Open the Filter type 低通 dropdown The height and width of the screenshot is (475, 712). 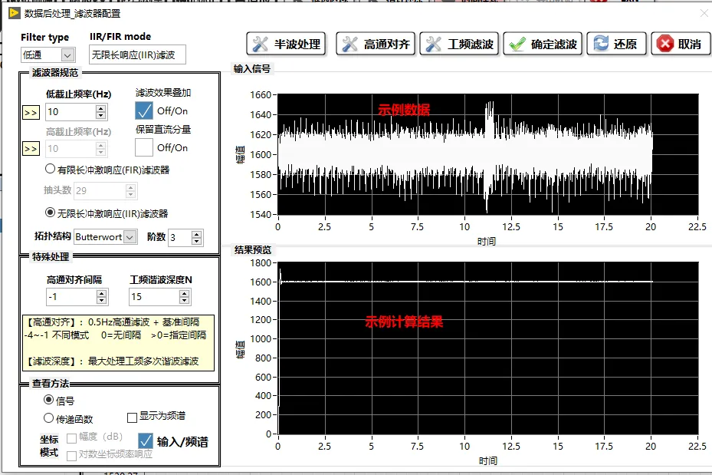pyautogui.click(x=67, y=55)
